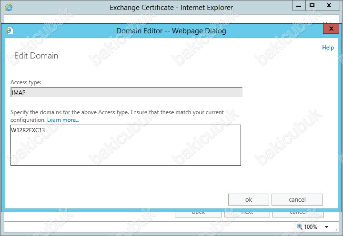Click the cancel button in Domain Editor dialog
Viewport: 343px width, 236px height.
coord(297,199)
